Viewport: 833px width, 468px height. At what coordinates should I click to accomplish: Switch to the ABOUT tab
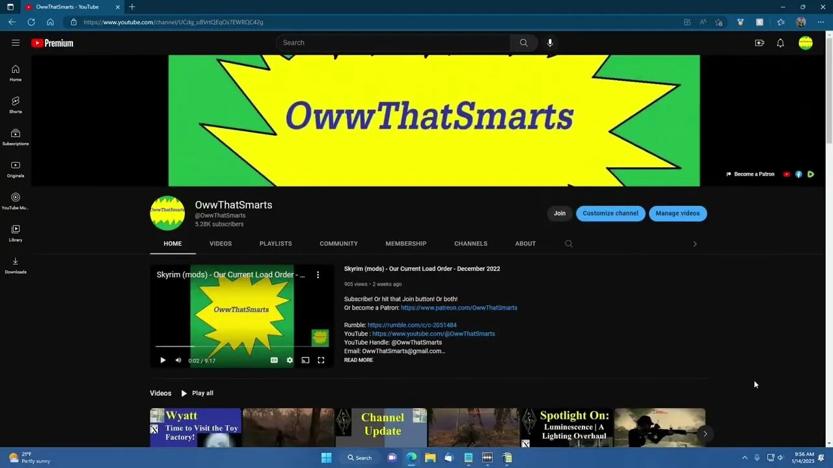pos(526,244)
